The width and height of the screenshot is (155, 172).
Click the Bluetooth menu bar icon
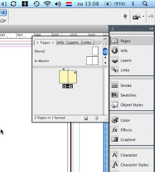(133, 4)
